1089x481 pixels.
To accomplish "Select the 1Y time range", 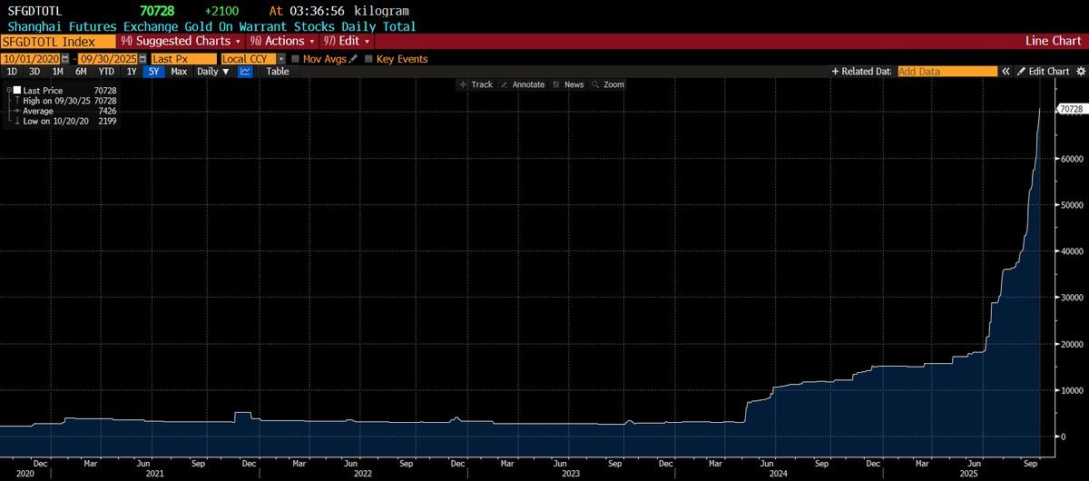I will tap(131, 71).
